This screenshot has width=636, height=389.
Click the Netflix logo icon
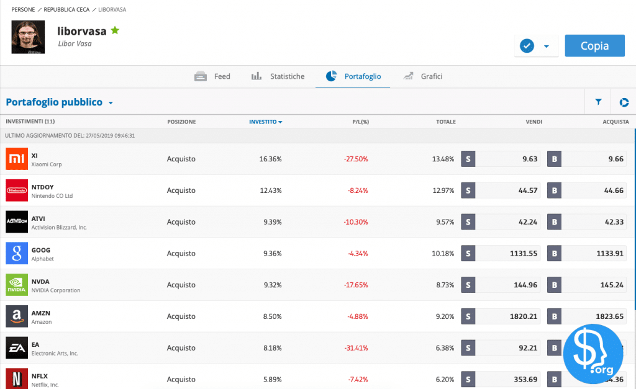pos(17,379)
